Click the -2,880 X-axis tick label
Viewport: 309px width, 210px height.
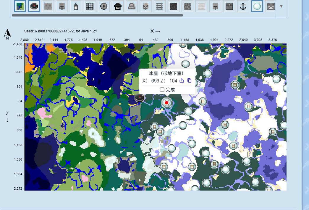24,40
